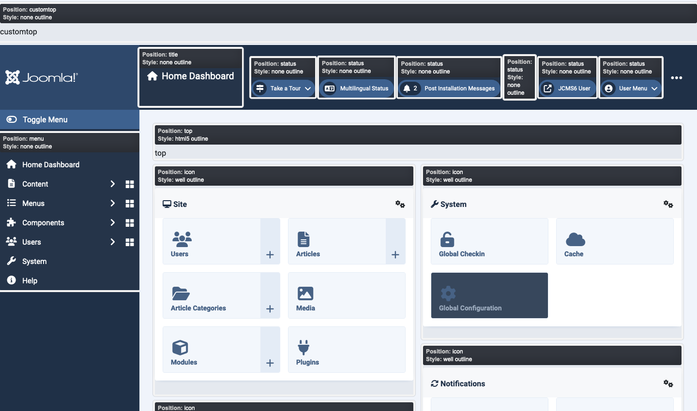Expand the Users submenu chevron
Screen dimensions: 697x411
pos(113,242)
